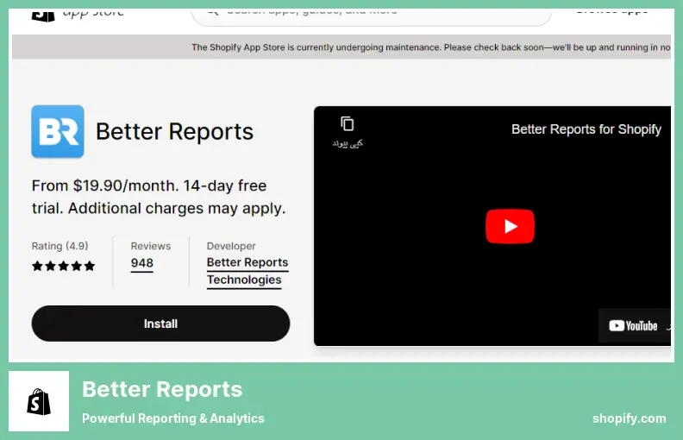The width and height of the screenshot is (683, 440).
Task: Open YouTube via the YouTube logo in video
Action: (633, 326)
